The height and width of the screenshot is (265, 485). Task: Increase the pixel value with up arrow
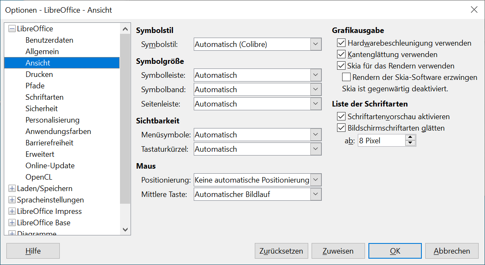[410, 138]
